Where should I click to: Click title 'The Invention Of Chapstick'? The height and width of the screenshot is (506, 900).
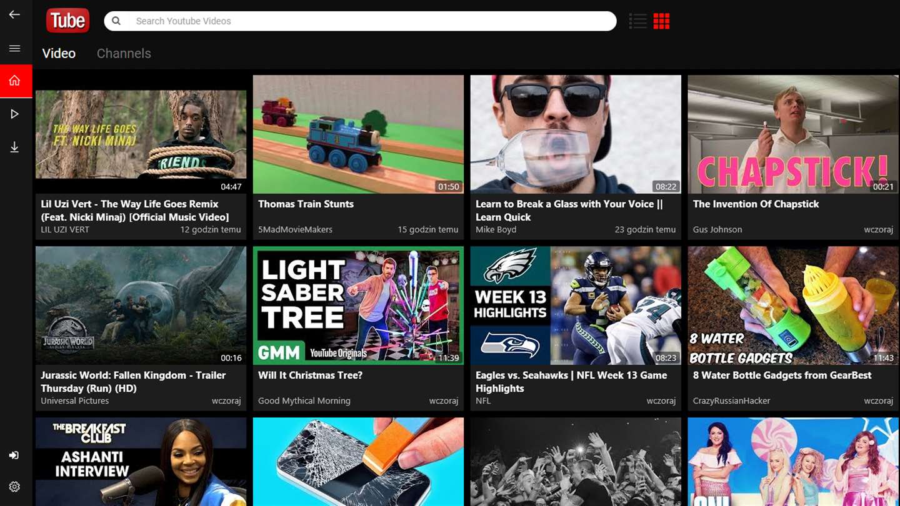coord(756,204)
